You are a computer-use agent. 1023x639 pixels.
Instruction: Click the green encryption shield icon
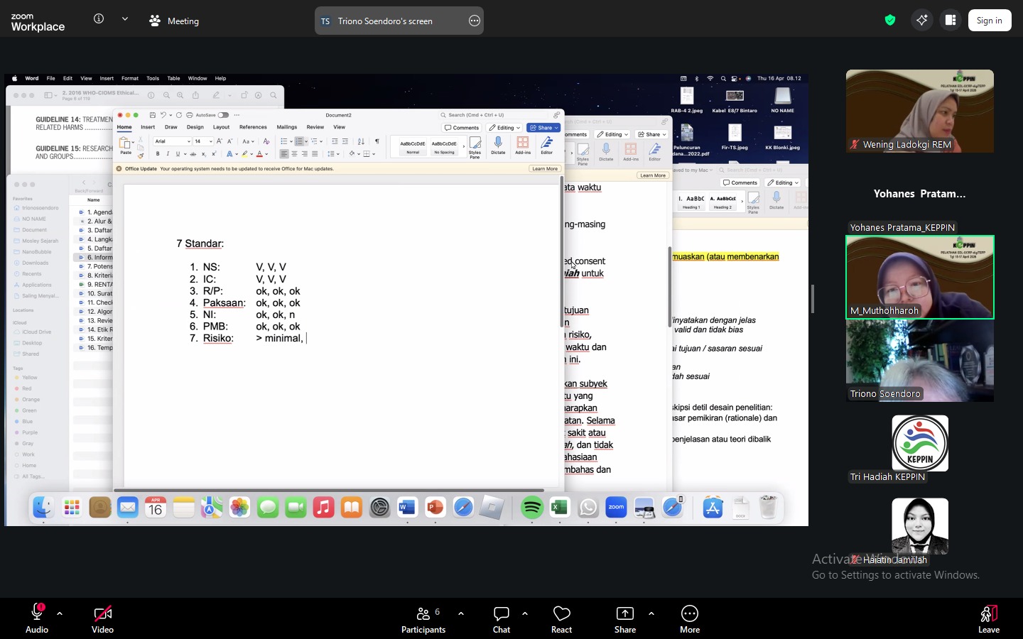pyautogui.click(x=889, y=21)
